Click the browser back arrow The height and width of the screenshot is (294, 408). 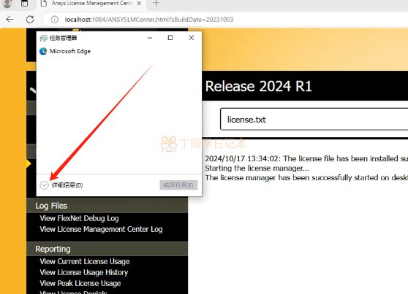[x=10, y=20]
